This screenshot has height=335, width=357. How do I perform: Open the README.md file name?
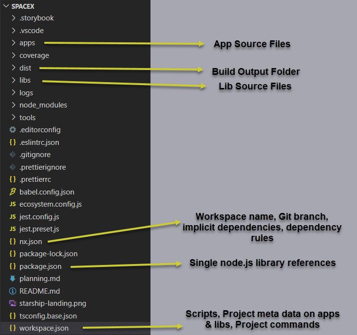point(39,291)
